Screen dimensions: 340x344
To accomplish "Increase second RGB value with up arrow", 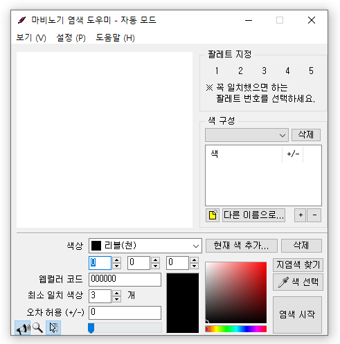I will (155, 260).
